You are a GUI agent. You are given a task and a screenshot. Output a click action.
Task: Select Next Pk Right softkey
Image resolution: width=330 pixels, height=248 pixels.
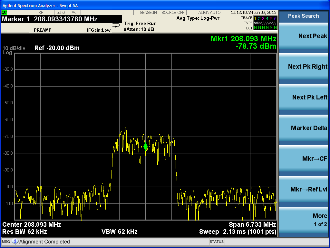303,67
